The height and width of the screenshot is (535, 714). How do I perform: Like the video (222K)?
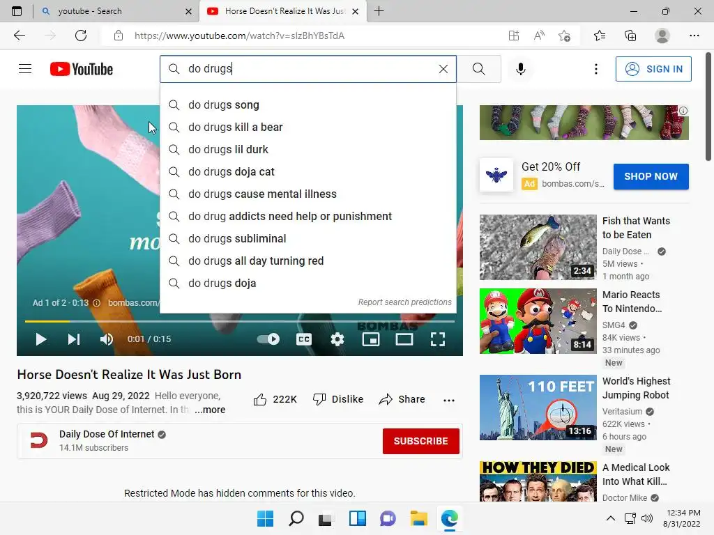(275, 399)
